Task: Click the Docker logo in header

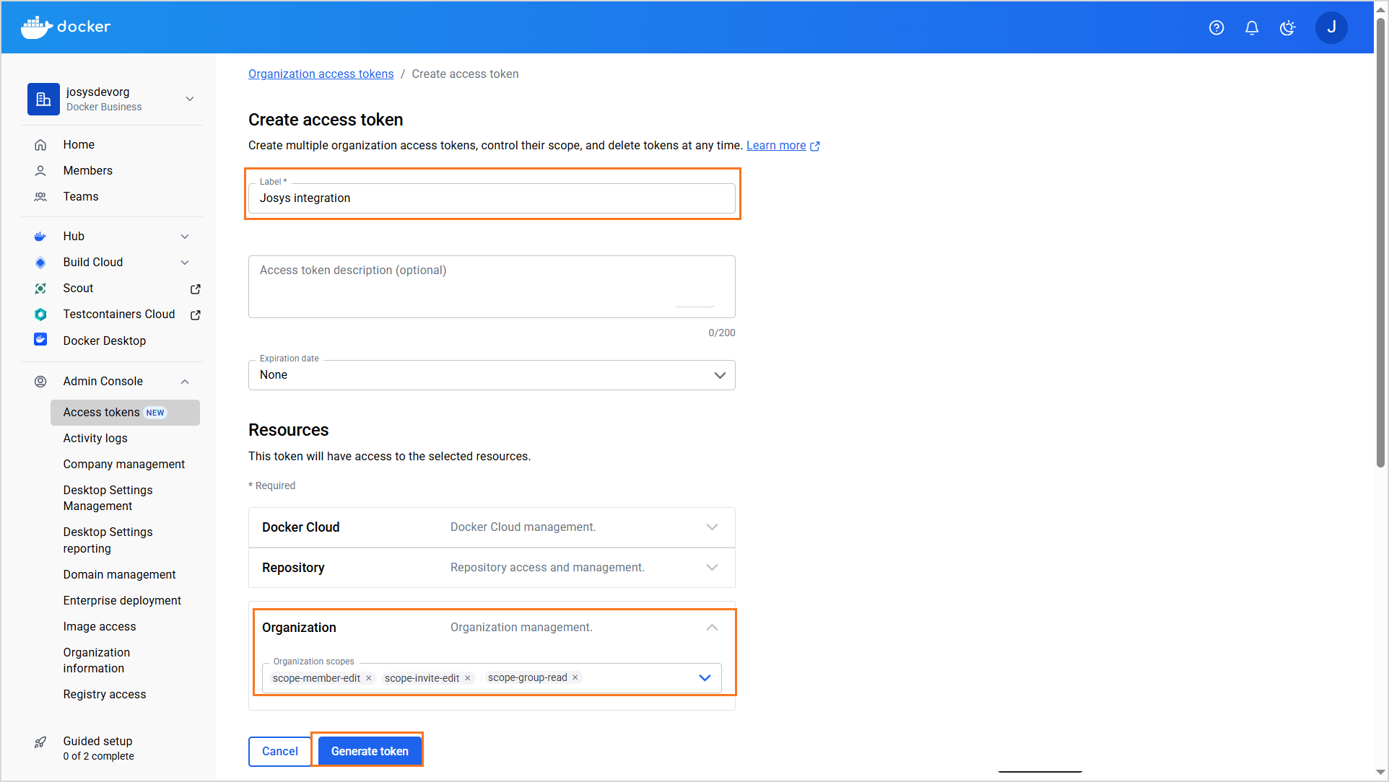Action: 66,27
